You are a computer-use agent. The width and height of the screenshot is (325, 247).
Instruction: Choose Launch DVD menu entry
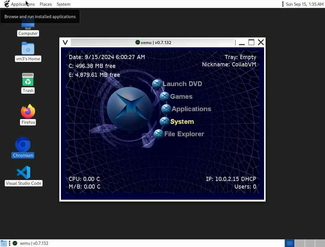(x=182, y=84)
